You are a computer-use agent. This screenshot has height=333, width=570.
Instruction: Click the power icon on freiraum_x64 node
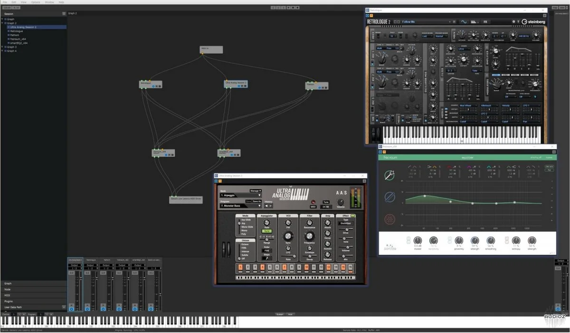pyautogui.click(x=166, y=154)
